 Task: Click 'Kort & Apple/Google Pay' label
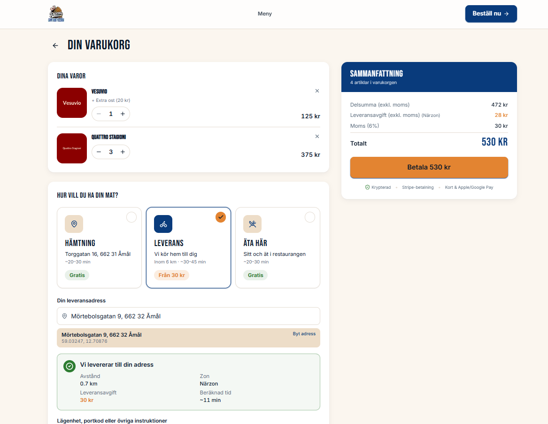(469, 187)
